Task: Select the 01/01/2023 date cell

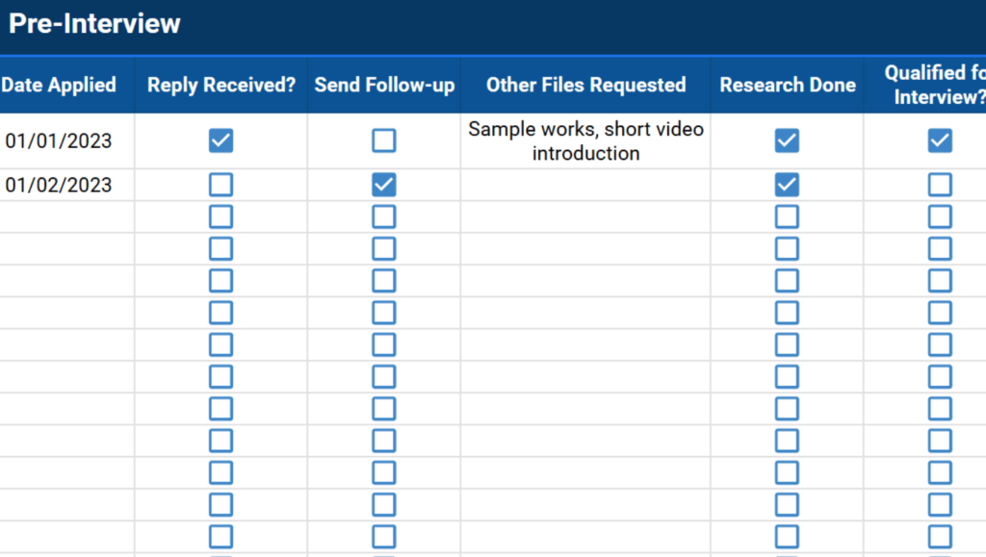Action: [x=60, y=141]
